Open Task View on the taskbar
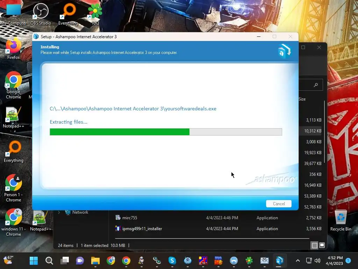The height and width of the screenshot is (269, 358). click(65, 261)
